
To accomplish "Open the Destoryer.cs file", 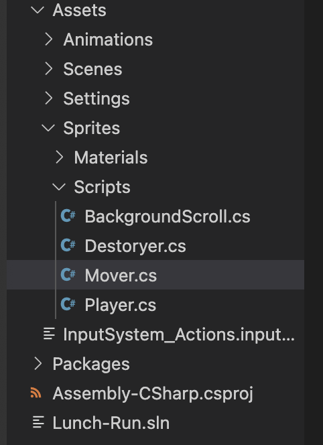I will (x=135, y=246).
